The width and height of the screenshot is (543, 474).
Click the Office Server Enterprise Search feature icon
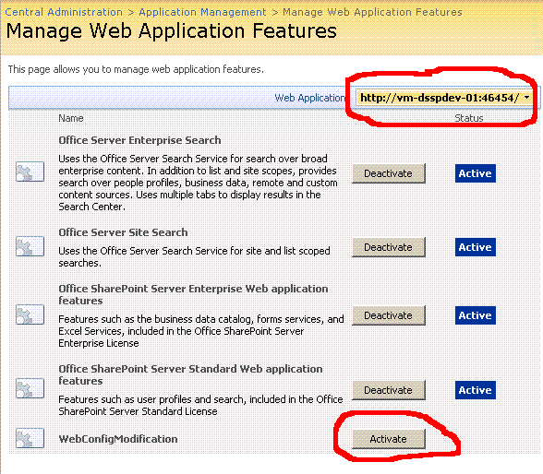30,172
